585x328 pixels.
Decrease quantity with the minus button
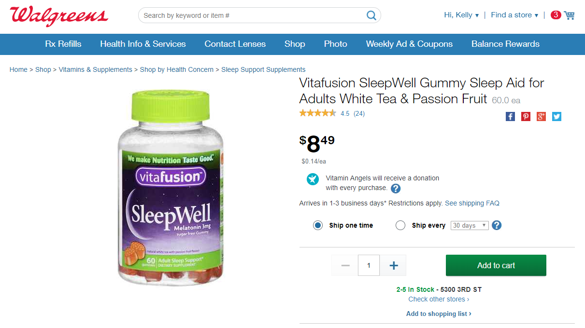345,265
